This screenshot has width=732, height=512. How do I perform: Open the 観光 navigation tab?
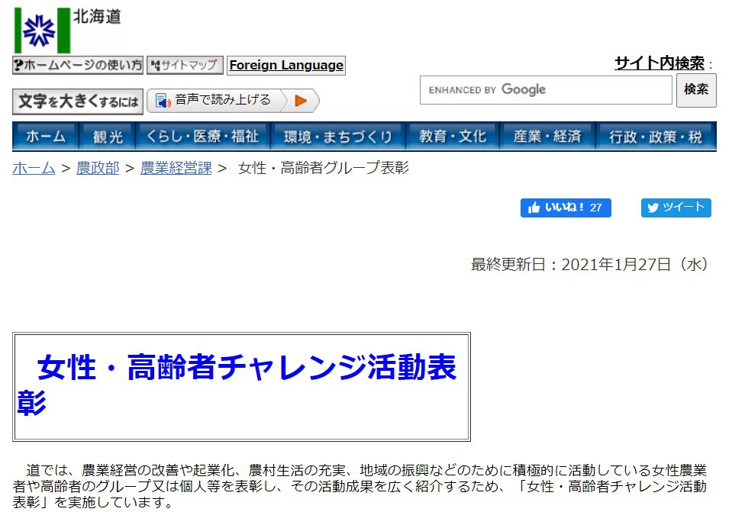coord(108,137)
